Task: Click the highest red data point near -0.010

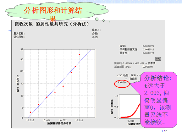Action: pos(80,55)
